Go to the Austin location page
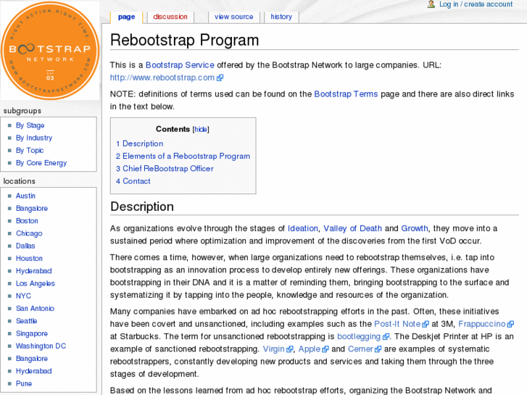Screen dimensions: 527x395 point(25,196)
